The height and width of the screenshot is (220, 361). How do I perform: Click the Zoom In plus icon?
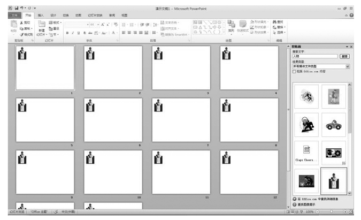point(345,212)
